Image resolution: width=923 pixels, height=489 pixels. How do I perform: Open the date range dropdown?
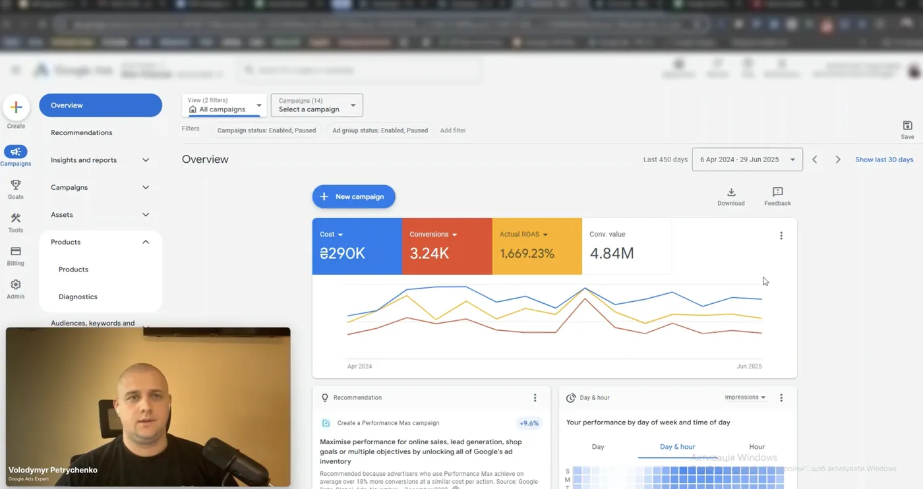747,159
